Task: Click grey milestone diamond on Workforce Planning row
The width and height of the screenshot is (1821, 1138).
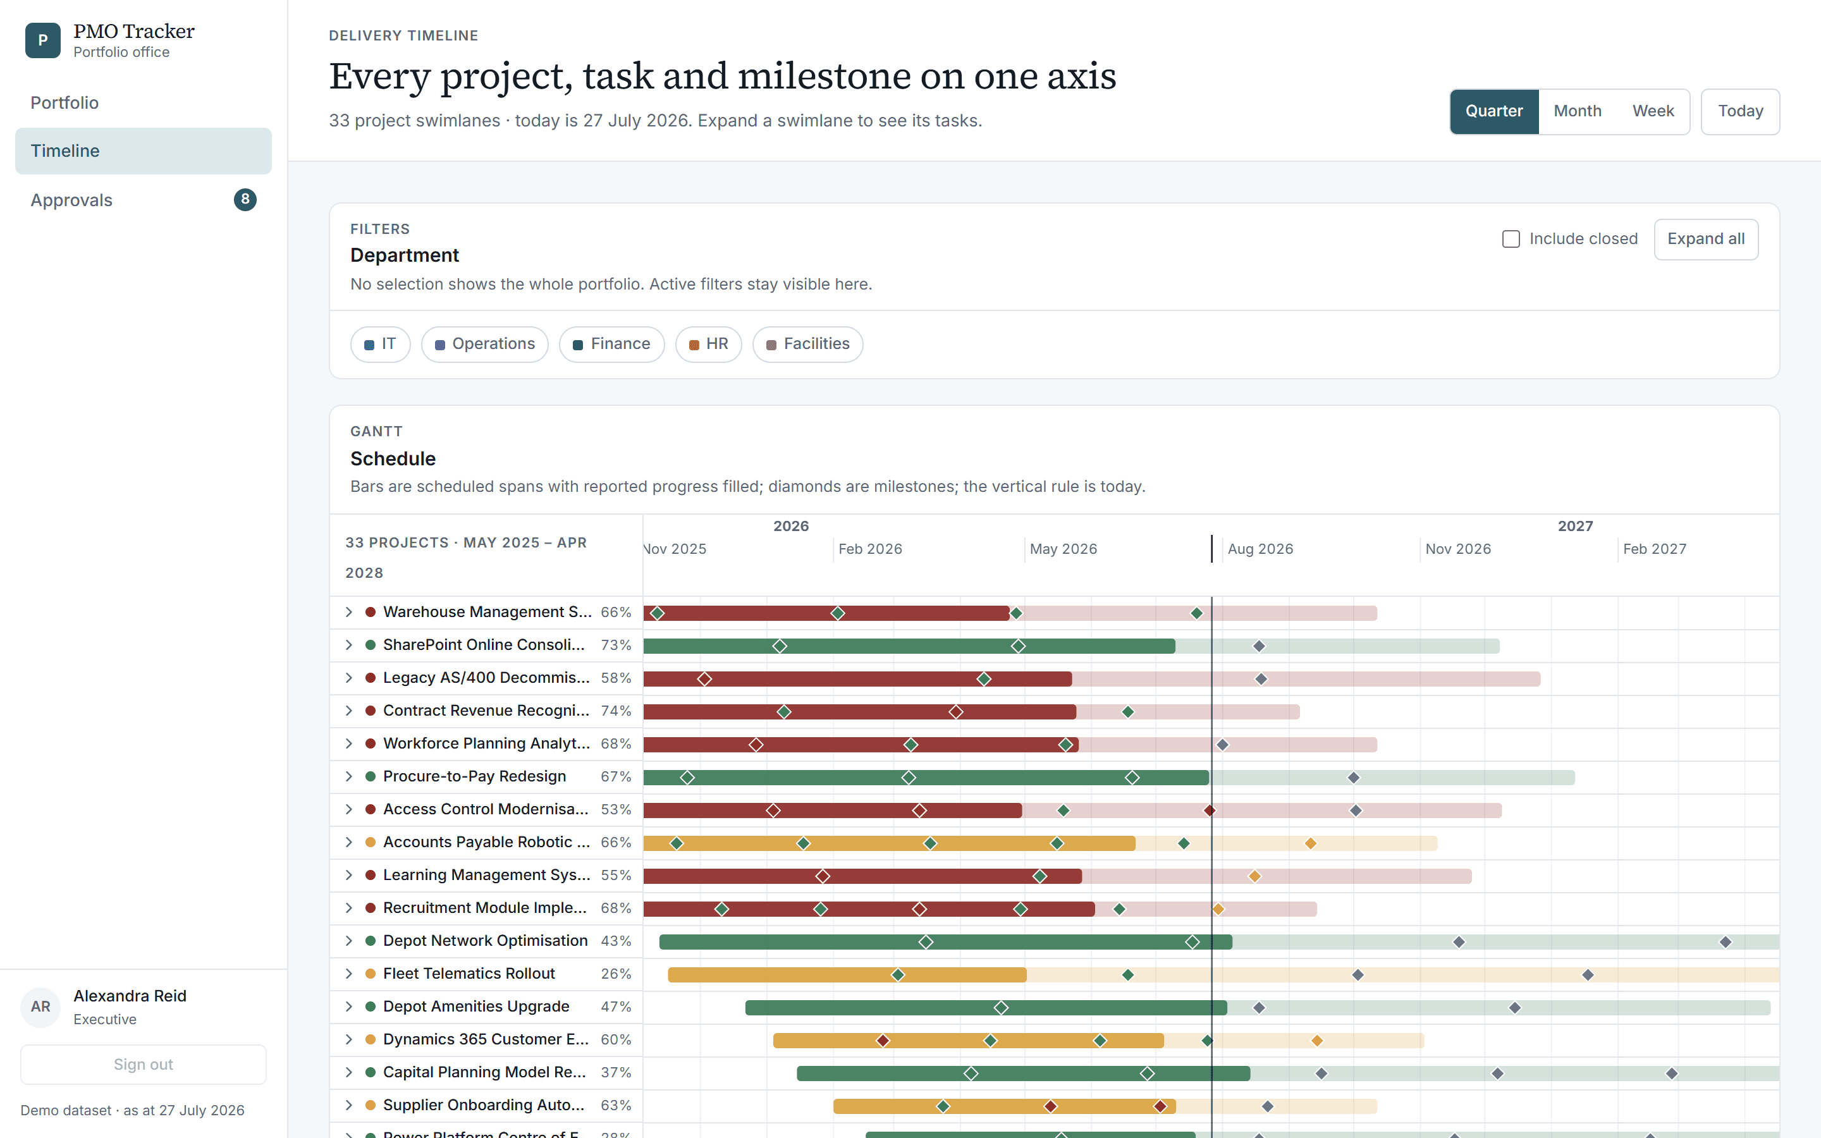Action: click(x=1223, y=745)
